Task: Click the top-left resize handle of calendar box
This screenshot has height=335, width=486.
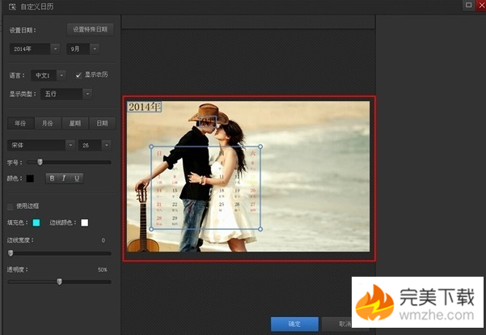Action: (x=152, y=146)
